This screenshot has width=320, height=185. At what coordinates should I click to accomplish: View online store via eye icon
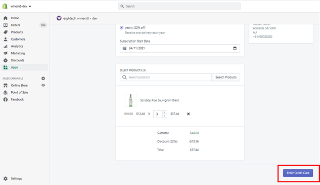[43, 85]
